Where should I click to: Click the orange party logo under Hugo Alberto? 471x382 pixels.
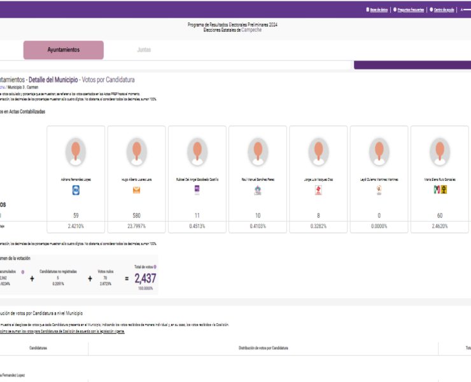[x=136, y=190]
